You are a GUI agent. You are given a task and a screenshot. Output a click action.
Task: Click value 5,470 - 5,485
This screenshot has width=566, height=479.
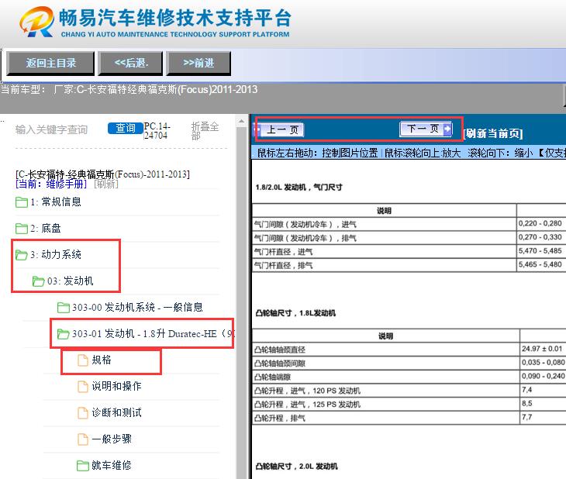tap(540, 250)
